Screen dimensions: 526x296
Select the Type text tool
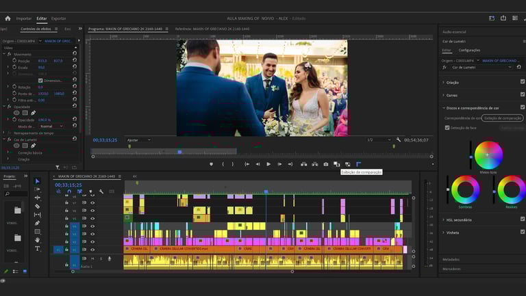coord(37,248)
